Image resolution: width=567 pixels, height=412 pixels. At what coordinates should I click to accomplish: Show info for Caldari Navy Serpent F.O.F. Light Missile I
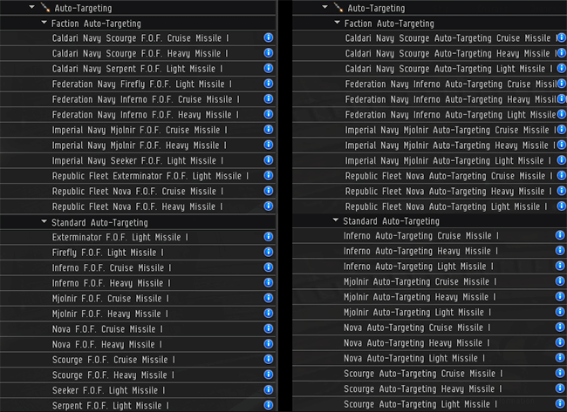(269, 68)
